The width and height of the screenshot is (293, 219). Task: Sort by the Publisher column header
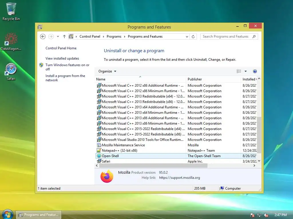click(x=213, y=79)
